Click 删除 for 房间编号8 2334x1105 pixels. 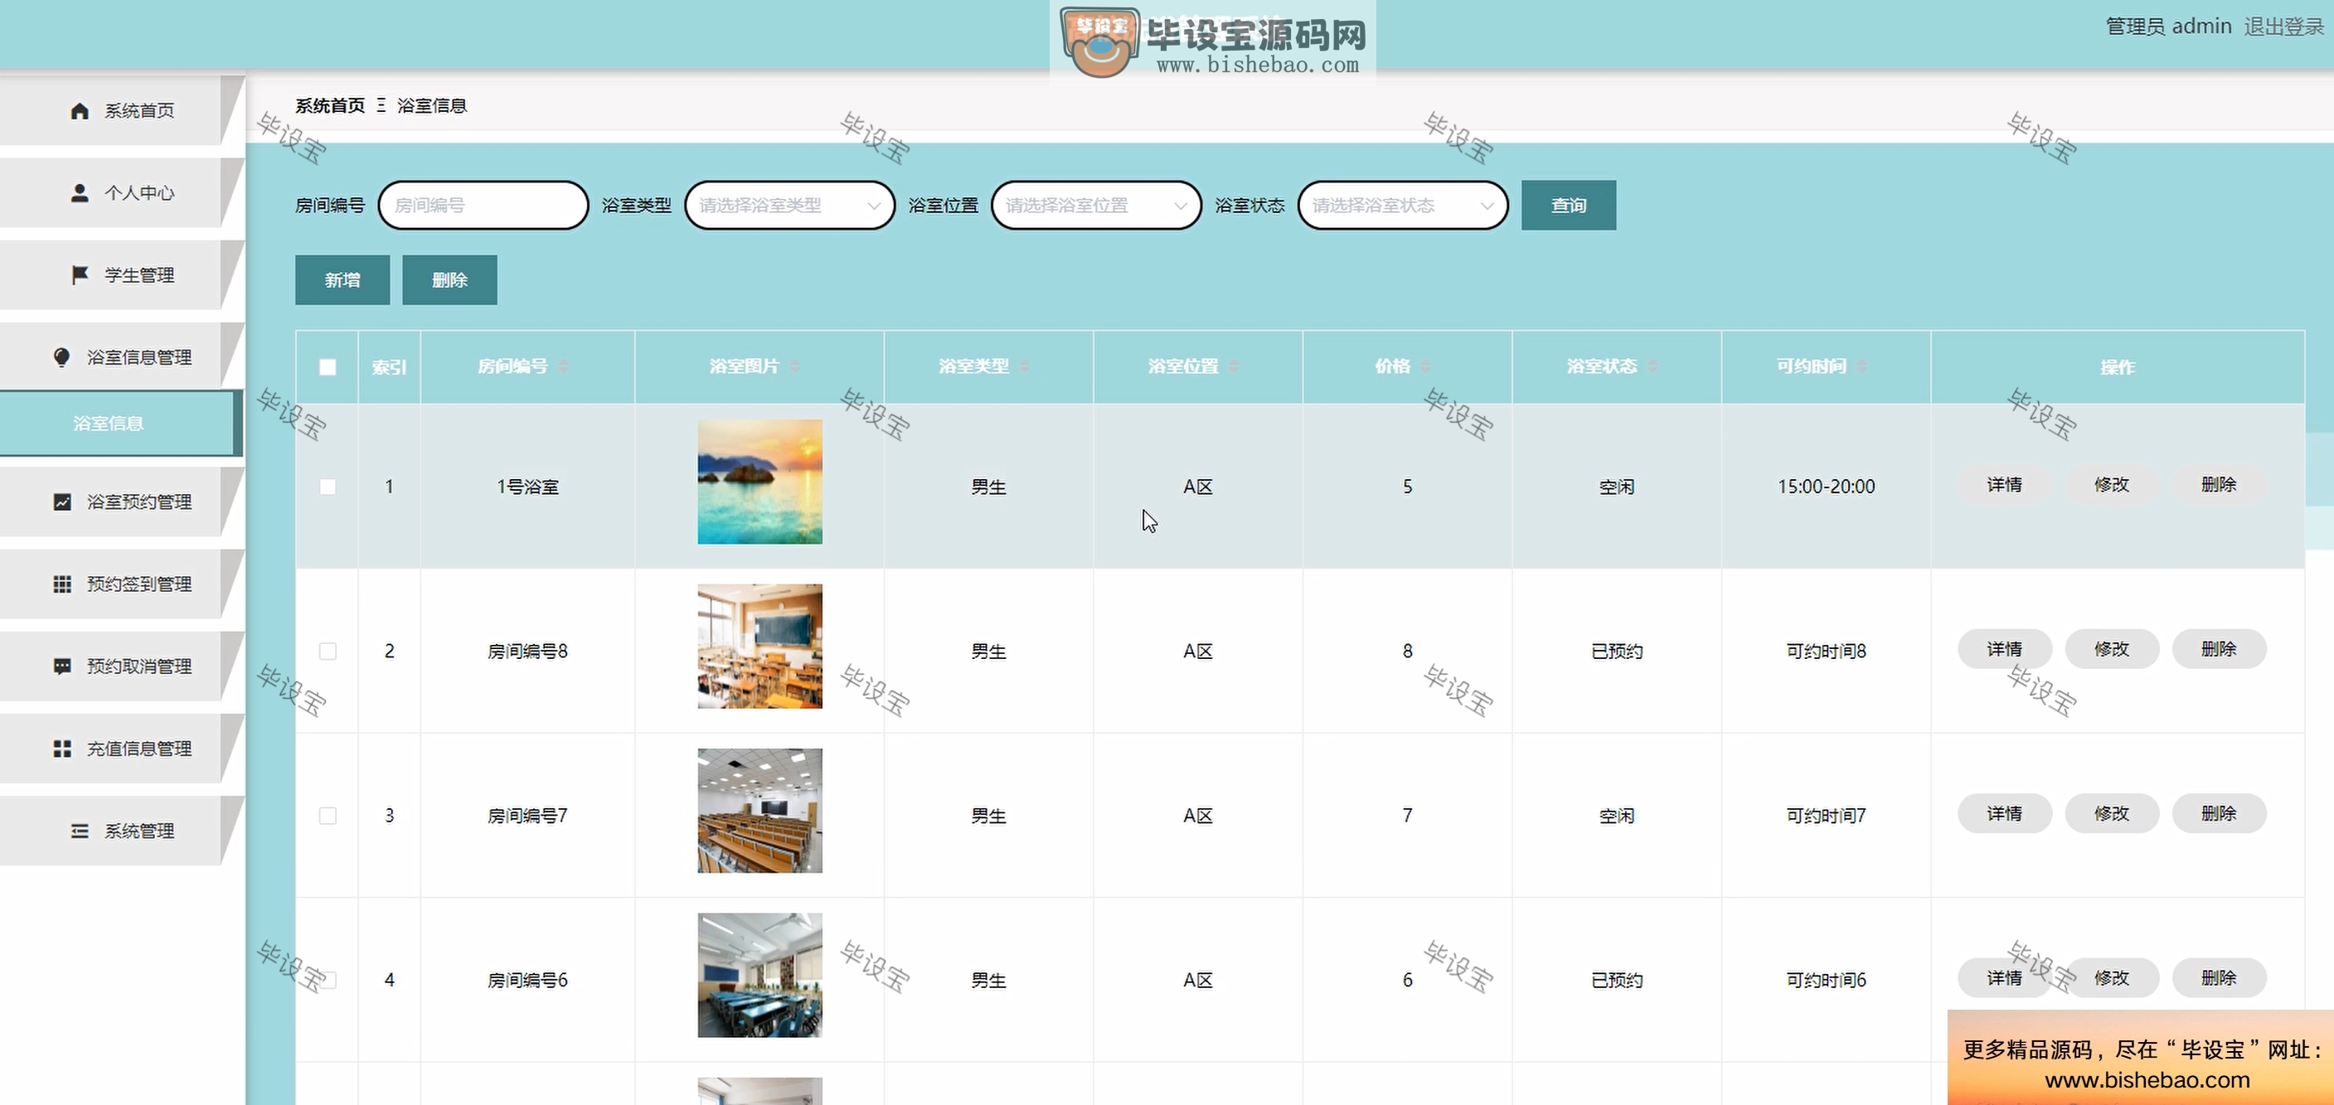pos(2219,649)
